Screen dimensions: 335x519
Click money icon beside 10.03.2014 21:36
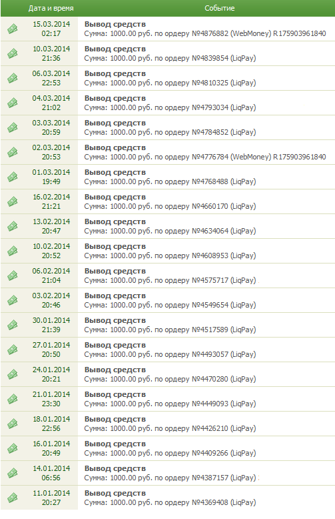point(13,53)
